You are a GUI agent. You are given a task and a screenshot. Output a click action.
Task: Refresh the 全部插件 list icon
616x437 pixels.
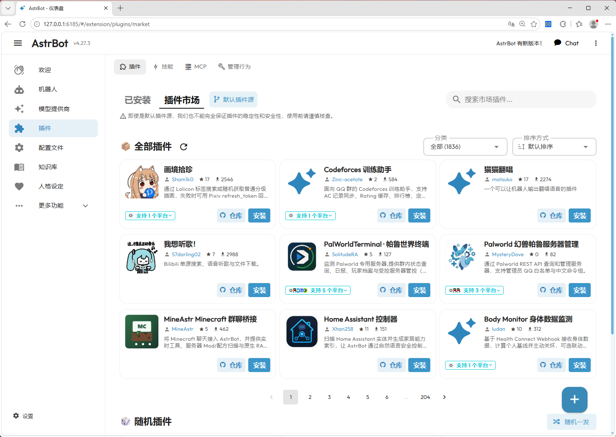point(184,147)
